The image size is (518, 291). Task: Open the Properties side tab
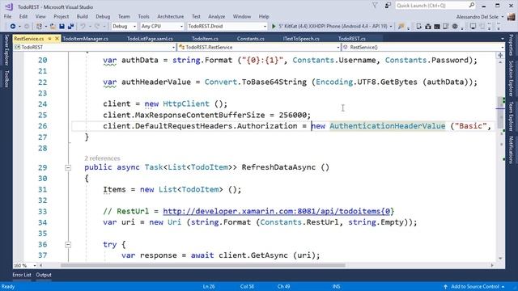(x=511, y=45)
